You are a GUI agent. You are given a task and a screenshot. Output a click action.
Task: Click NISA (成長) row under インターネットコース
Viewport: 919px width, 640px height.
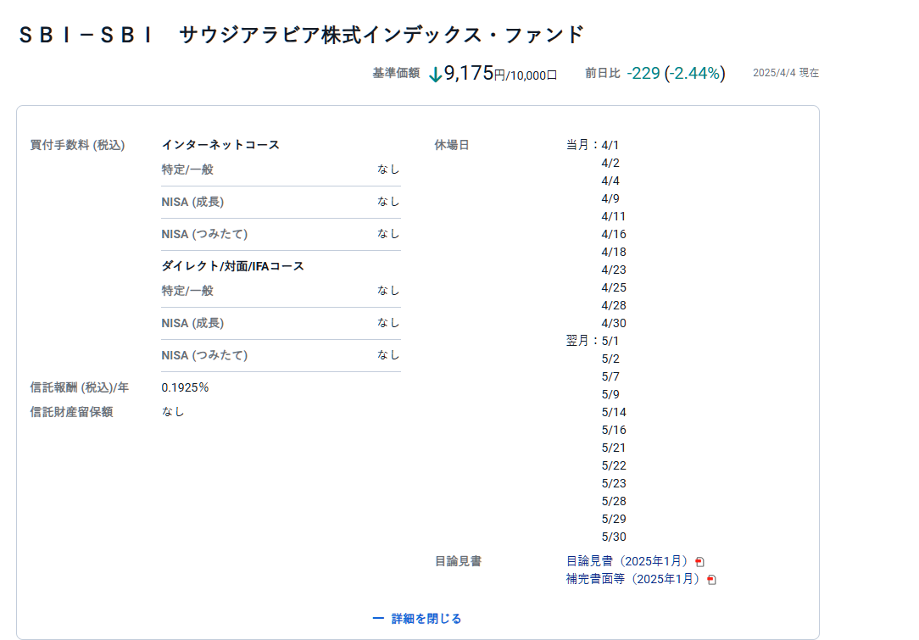pyautogui.click(x=192, y=202)
